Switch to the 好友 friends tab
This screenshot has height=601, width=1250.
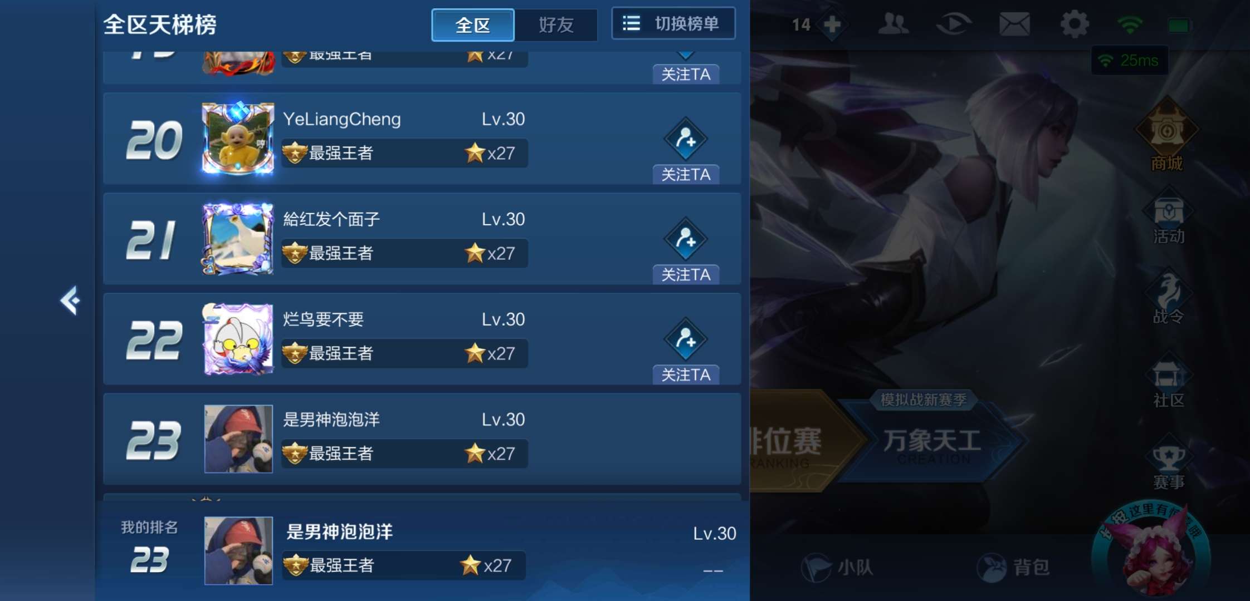556,25
